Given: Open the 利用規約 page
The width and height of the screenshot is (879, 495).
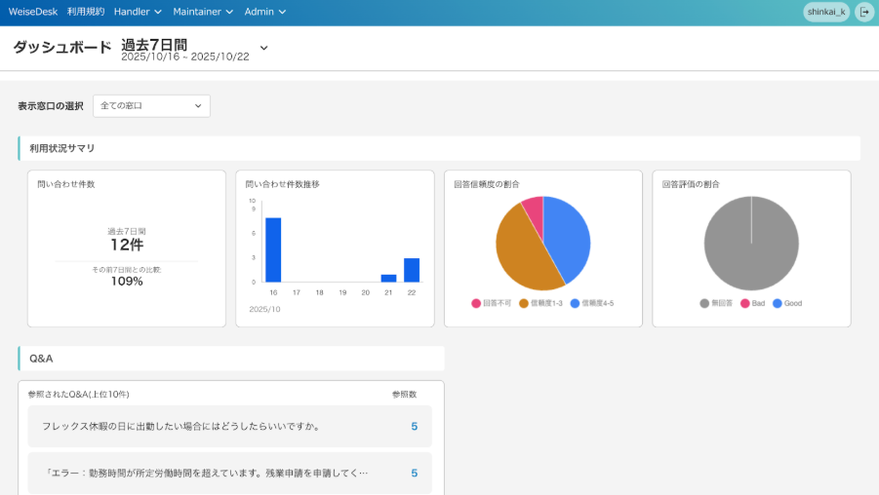Looking at the screenshot, I should pos(85,12).
